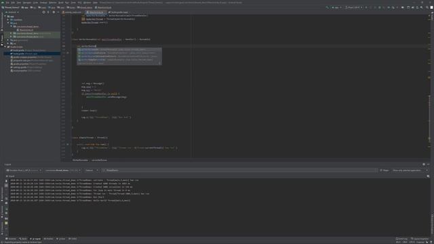Open the Navigate menu
This screenshot has height=244, width=434.
tap(27, 3)
